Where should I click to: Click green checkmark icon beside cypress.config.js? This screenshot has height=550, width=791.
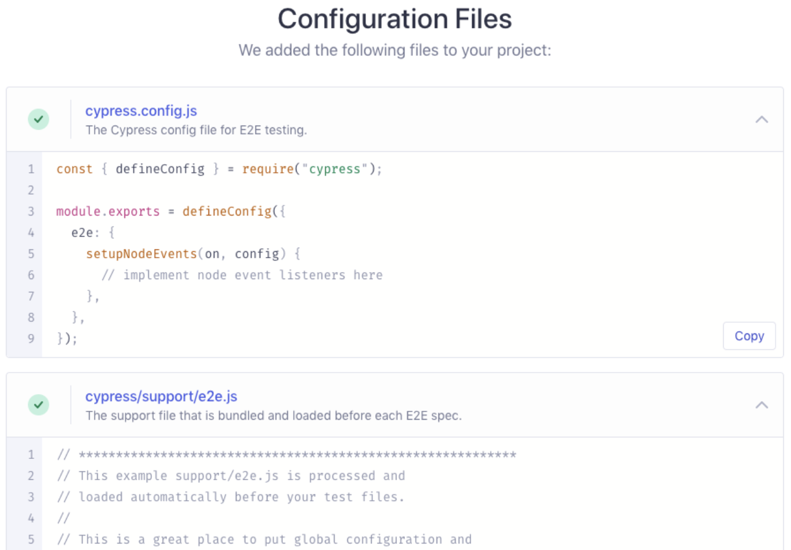[x=39, y=119]
